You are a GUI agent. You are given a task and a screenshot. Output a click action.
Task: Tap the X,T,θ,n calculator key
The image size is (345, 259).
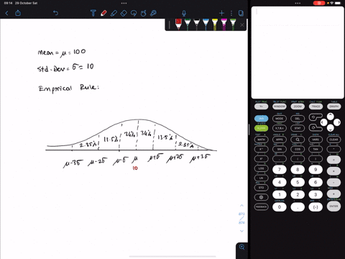point(280,128)
